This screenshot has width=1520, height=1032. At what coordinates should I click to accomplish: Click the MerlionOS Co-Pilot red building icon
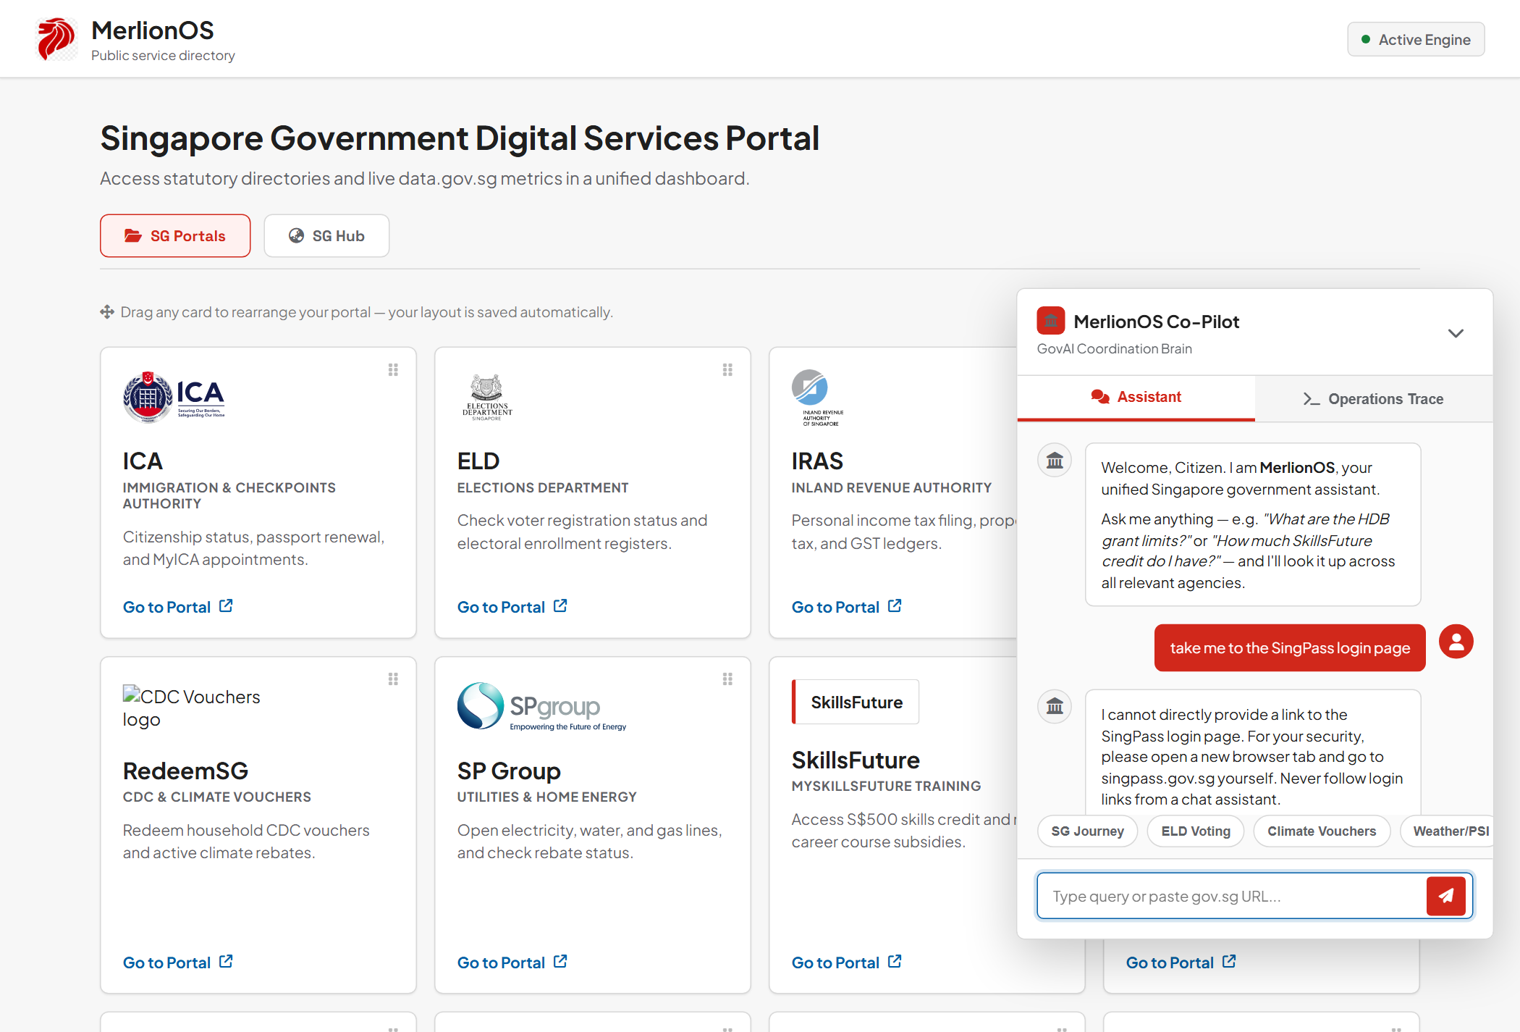1051,321
